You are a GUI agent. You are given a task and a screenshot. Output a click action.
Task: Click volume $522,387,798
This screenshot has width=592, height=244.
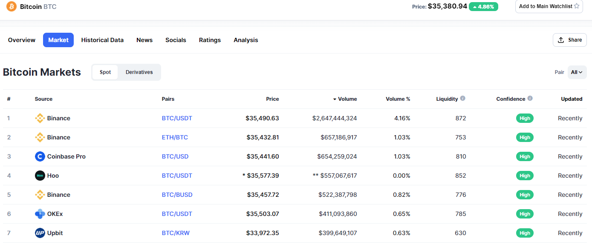click(x=338, y=195)
